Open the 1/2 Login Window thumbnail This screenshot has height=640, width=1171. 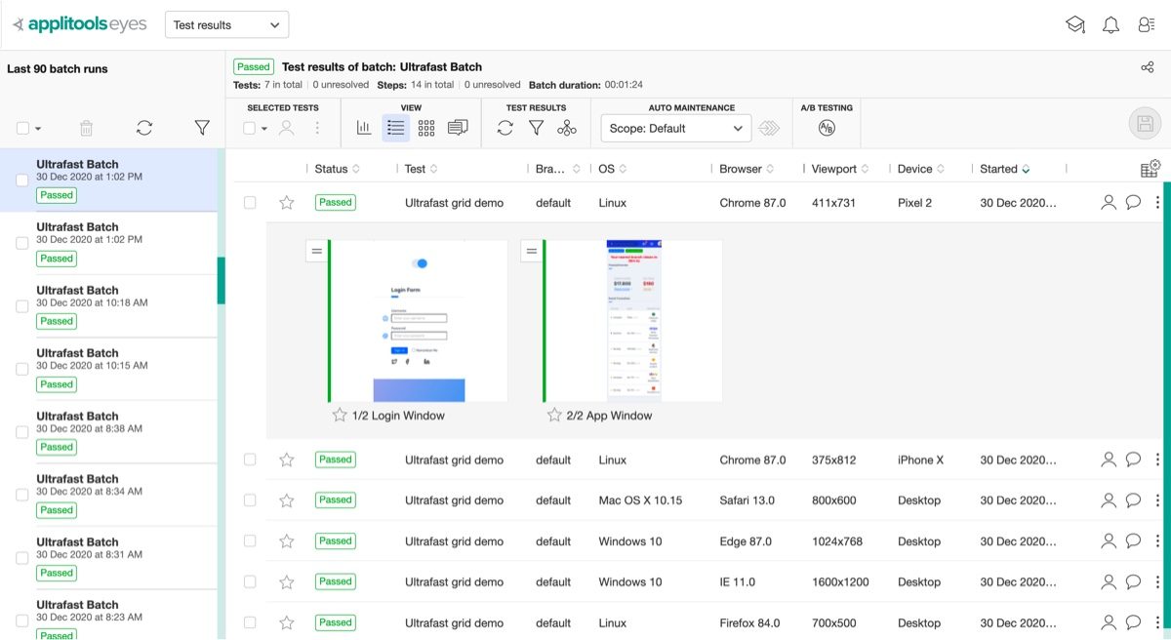[x=418, y=321]
